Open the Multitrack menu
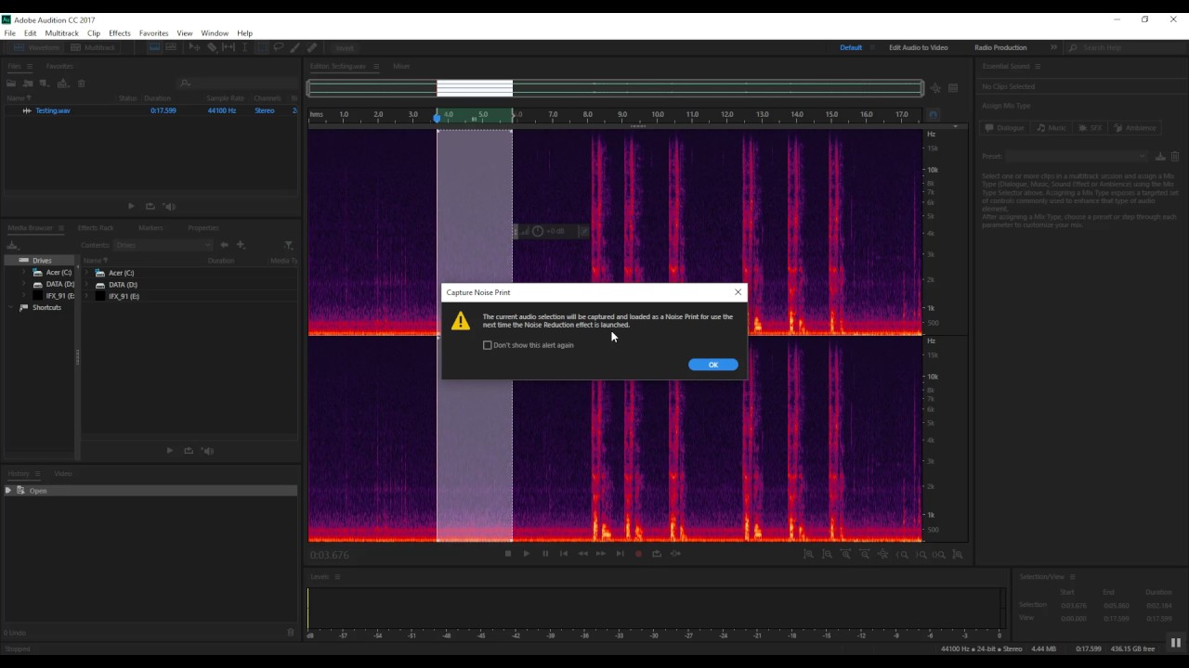This screenshot has width=1189, height=668. [62, 33]
